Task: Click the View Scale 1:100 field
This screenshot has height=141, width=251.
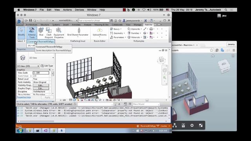Action: point(41,73)
